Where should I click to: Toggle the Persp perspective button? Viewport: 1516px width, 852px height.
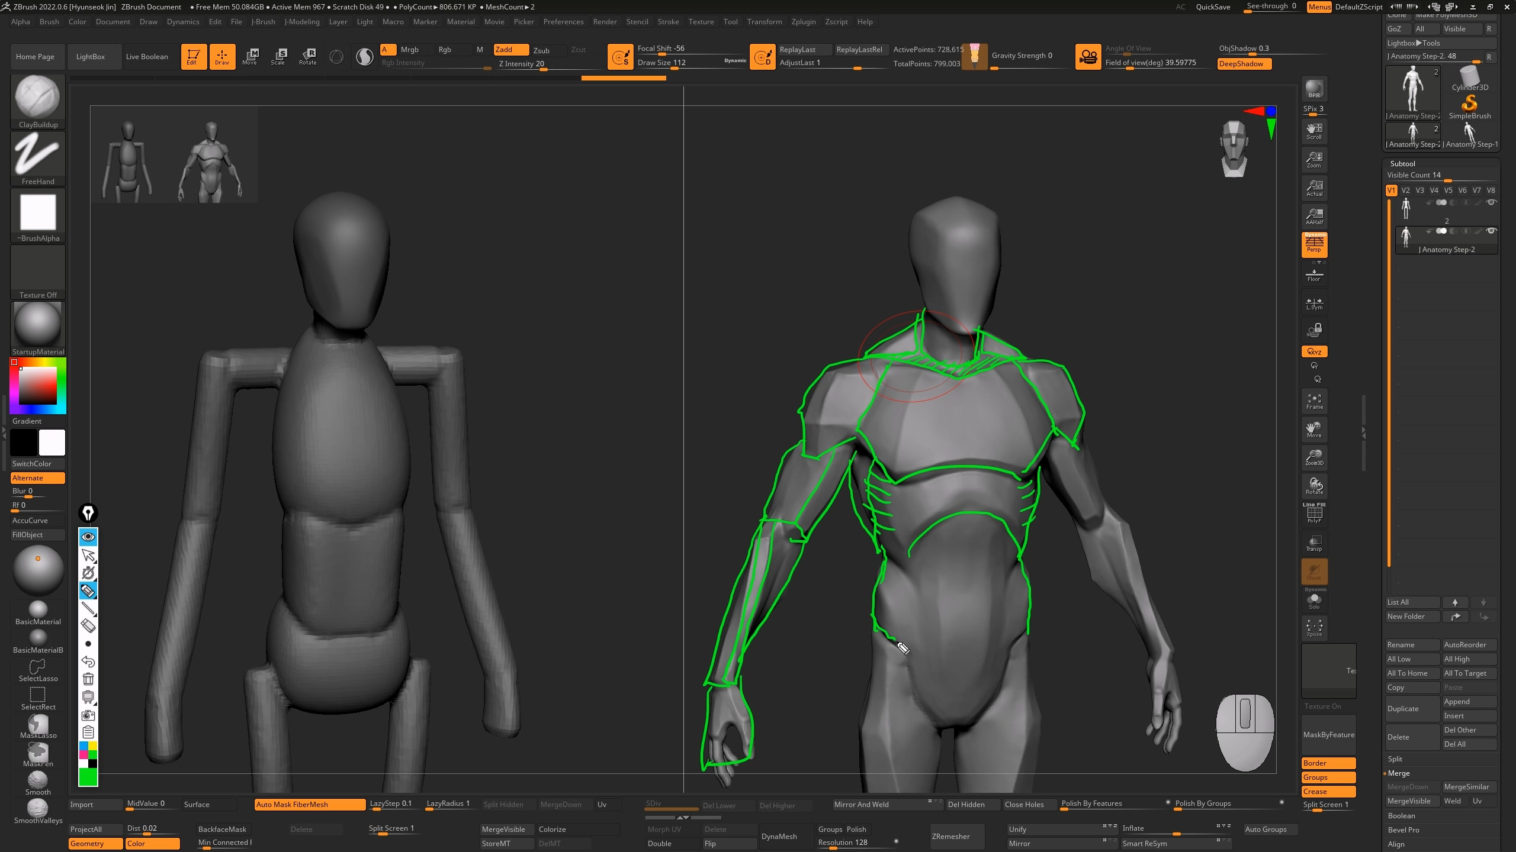pyautogui.click(x=1314, y=244)
